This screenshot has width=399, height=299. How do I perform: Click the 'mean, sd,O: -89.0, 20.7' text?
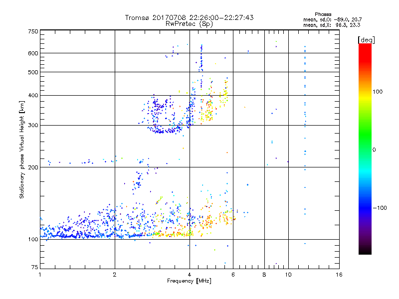click(x=332, y=19)
